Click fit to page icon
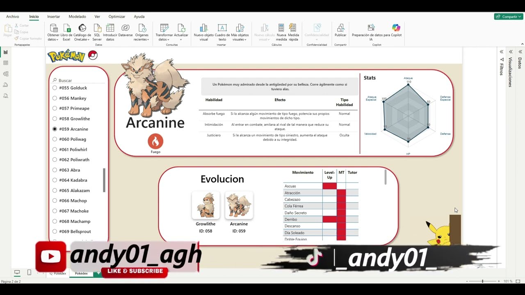The image size is (525, 295). (x=518, y=281)
